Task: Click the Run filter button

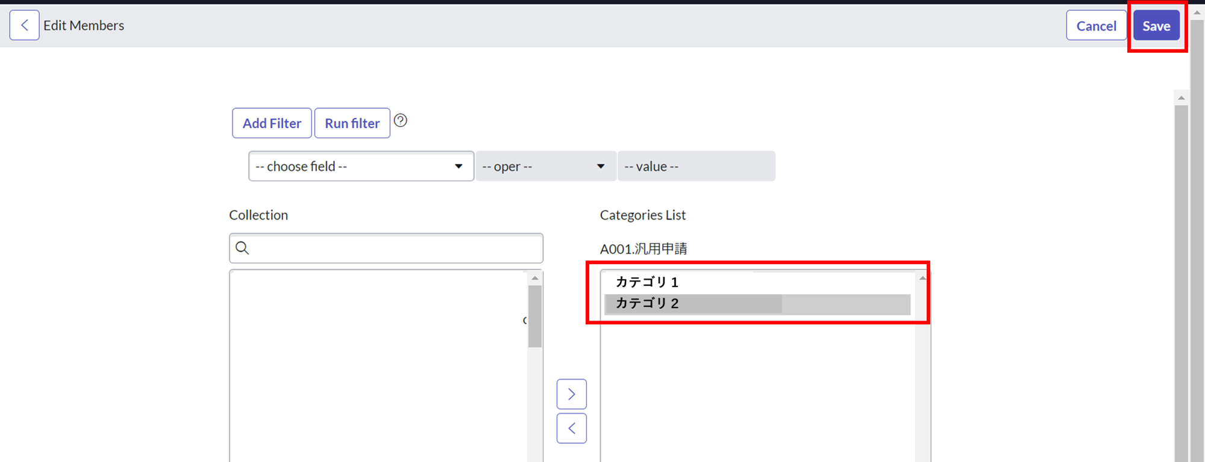Action: (x=352, y=123)
